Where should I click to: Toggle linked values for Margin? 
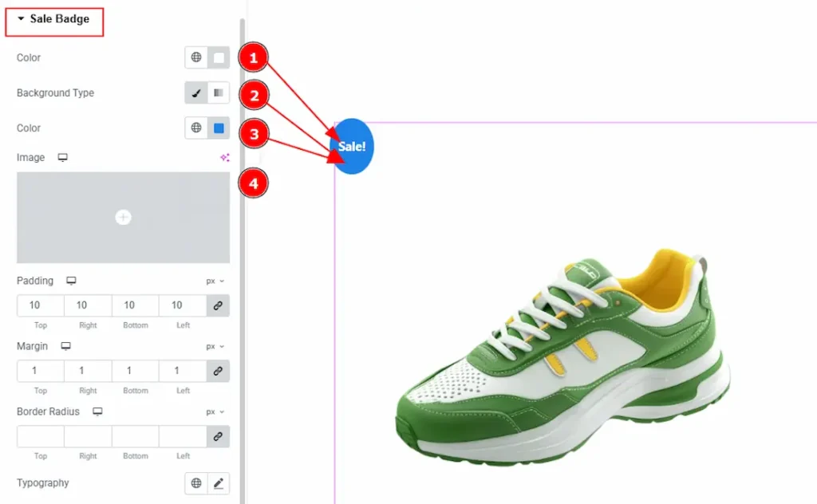[x=217, y=371]
